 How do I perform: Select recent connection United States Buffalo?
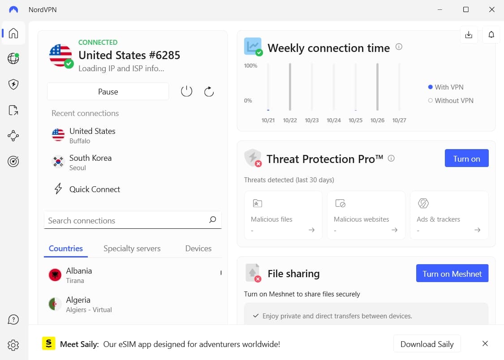click(x=133, y=135)
